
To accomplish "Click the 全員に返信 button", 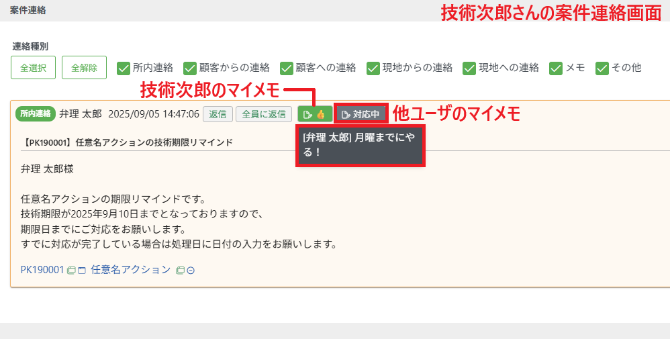I will [264, 114].
